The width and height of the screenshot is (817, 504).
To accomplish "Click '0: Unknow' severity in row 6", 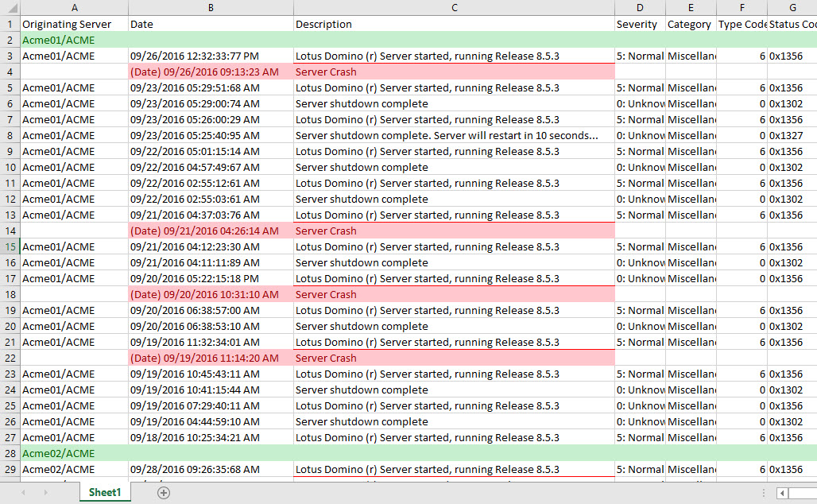I will click(640, 103).
